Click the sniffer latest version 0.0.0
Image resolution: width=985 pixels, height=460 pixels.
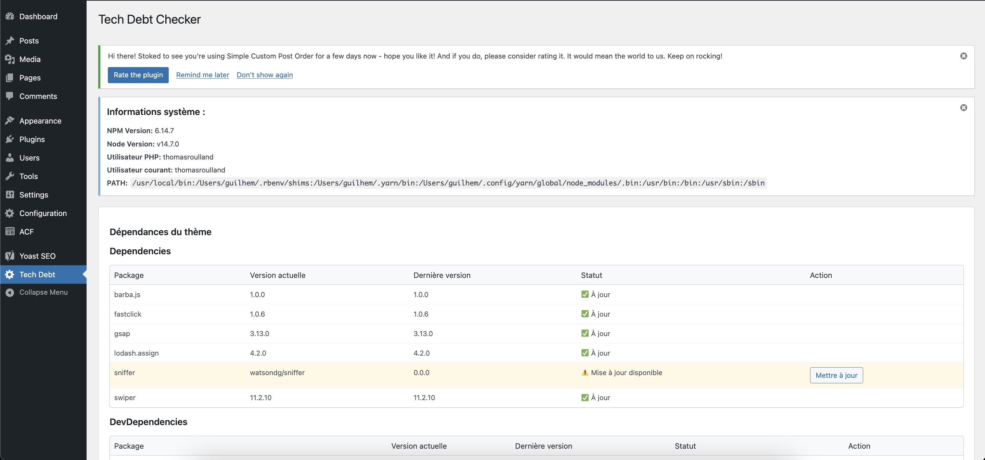point(421,372)
